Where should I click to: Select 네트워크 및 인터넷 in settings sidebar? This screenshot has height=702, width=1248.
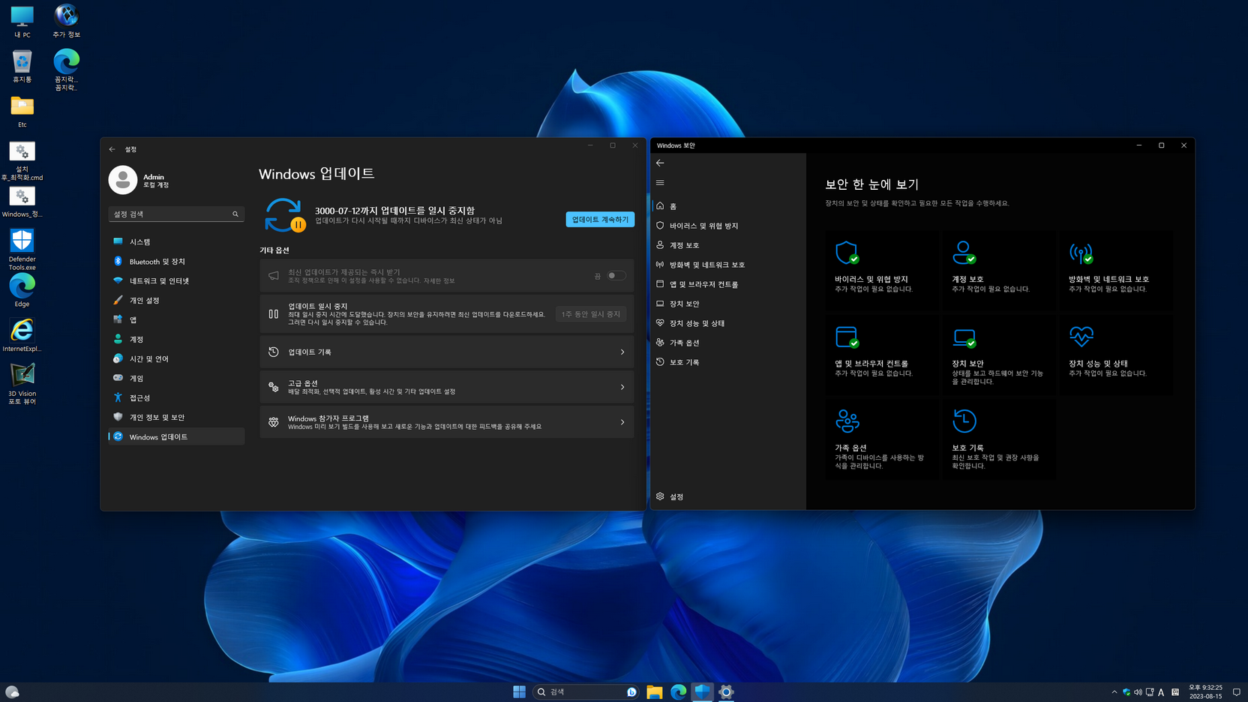176,280
